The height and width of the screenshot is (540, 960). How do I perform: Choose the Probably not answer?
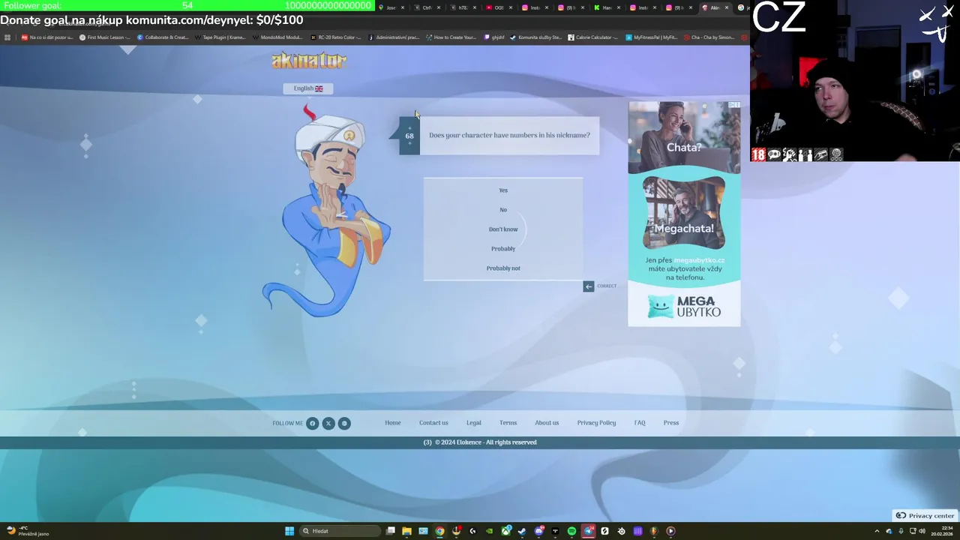click(x=503, y=268)
